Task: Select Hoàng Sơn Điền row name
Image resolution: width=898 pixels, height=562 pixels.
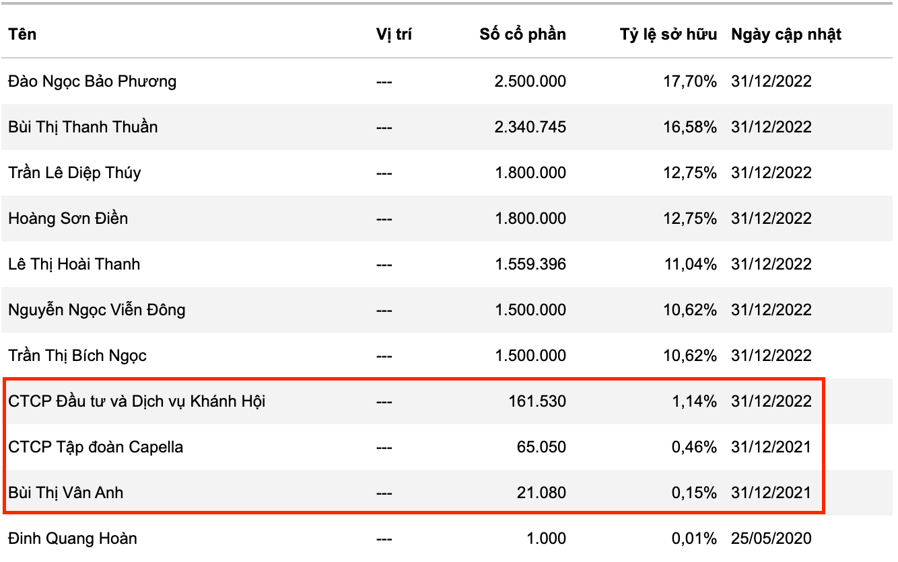Action: (x=68, y=218)
